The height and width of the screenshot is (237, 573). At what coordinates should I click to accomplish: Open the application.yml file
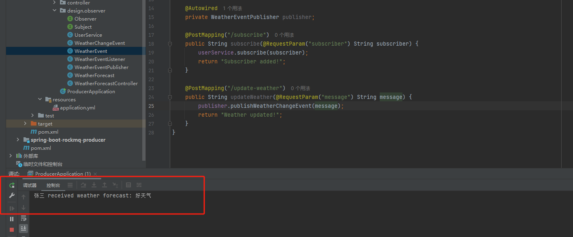click(x=78, y=107)
